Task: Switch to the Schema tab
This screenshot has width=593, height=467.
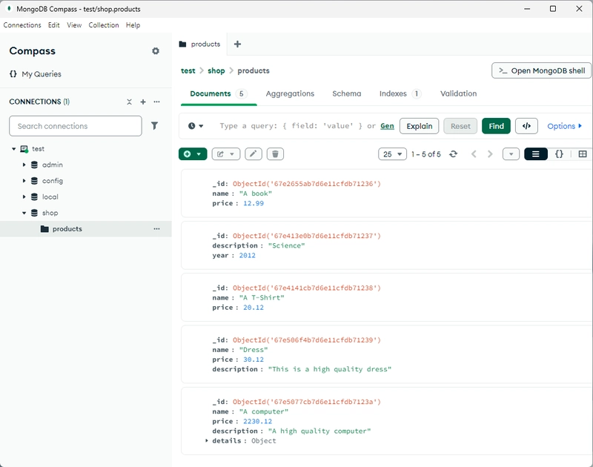Action: point(347,94)
